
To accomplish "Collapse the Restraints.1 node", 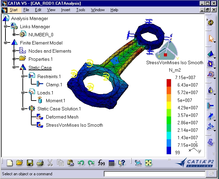I will click(23, 76).
